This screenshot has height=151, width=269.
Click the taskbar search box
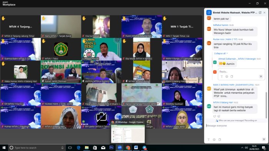[37, 148]
